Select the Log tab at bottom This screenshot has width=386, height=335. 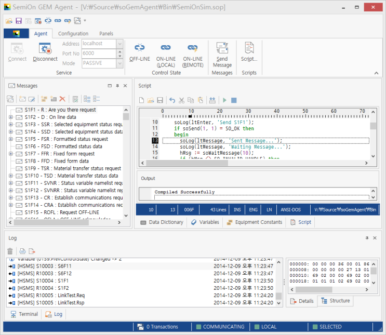point(54,314)
